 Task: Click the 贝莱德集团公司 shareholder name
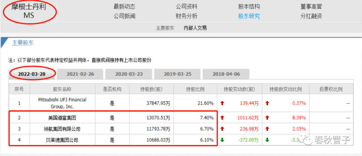[62, 140]
